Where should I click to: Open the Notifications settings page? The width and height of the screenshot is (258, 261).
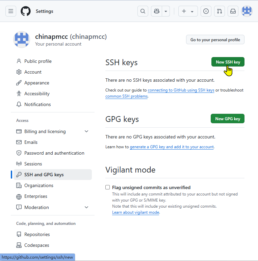[x=37, y=104]
